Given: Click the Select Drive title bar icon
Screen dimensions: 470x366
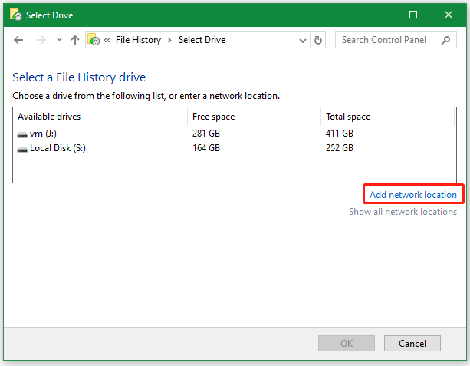Looking at the screenshot, I should (15, 15).
